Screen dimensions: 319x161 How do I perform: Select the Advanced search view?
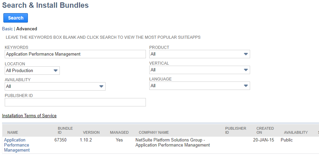pos(27,29)
